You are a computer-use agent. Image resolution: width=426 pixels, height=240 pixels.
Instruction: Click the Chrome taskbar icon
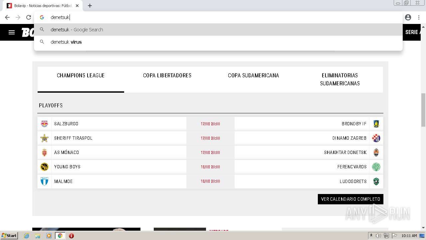60,236
